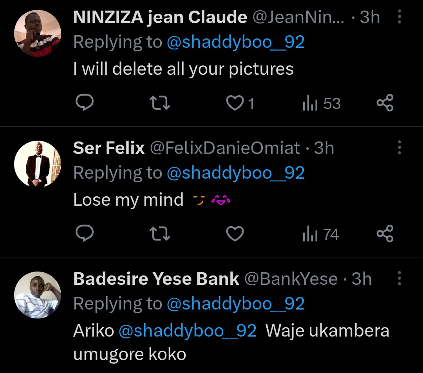Open more options for NINZIZA's tweet

click(x=399, y=17)
